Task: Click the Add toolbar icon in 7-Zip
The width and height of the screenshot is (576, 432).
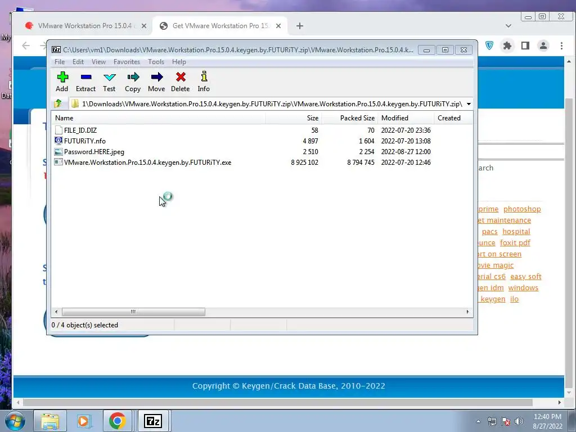Action: (62, 77)
